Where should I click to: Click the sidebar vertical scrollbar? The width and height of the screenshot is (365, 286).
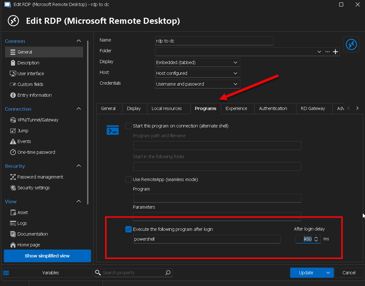coord(88,122)
